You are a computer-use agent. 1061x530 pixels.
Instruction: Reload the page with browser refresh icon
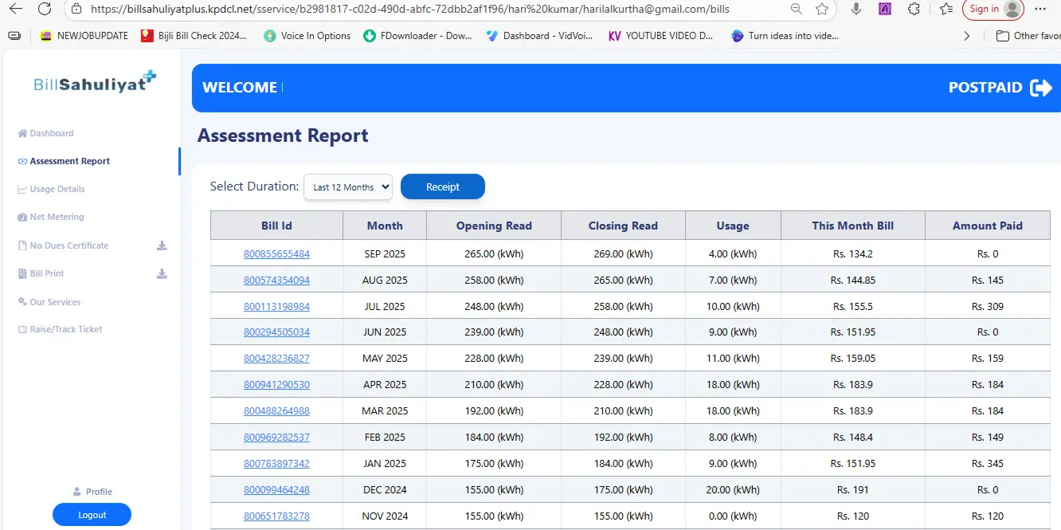45,9
